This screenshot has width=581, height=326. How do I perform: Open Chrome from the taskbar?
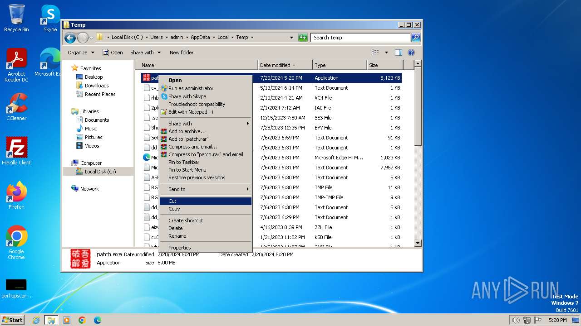tap(82, 320)
